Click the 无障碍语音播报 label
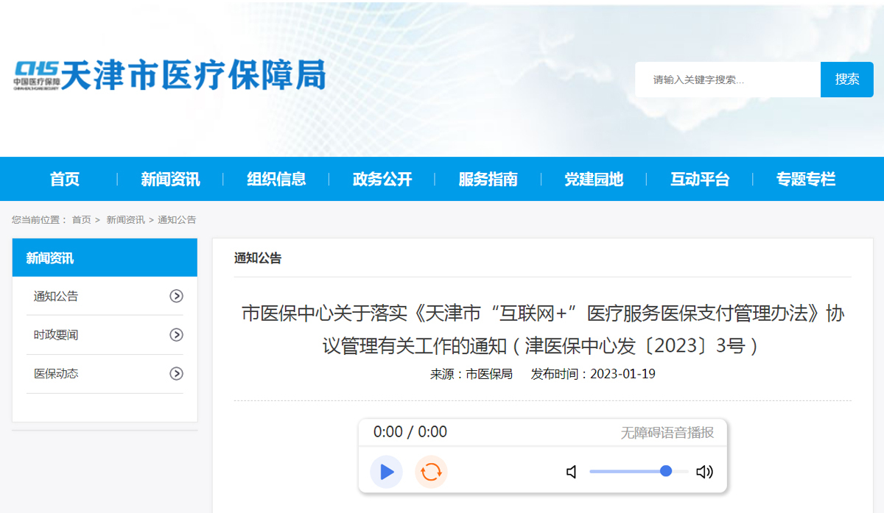884x513 pixels. (667, 433)
